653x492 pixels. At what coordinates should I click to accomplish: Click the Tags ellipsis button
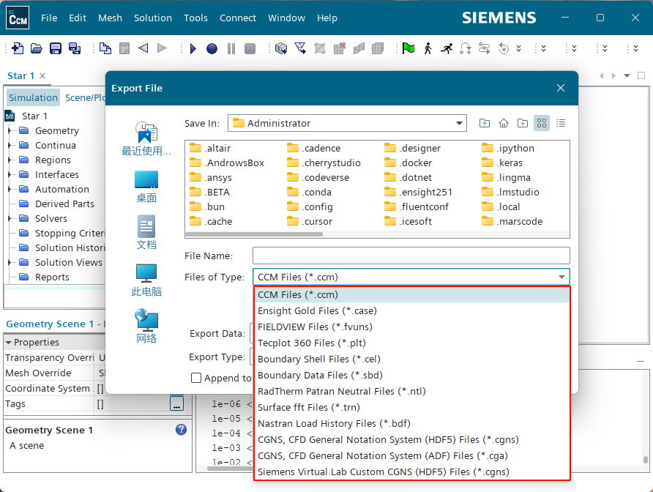coord(176,404)
